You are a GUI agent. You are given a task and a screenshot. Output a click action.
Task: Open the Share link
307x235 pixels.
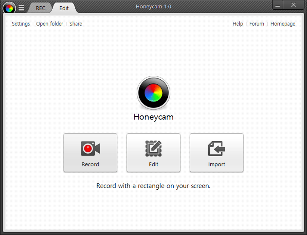76,24
